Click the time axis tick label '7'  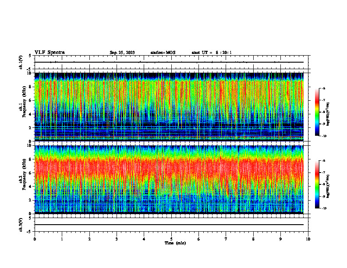pos(226,239)
